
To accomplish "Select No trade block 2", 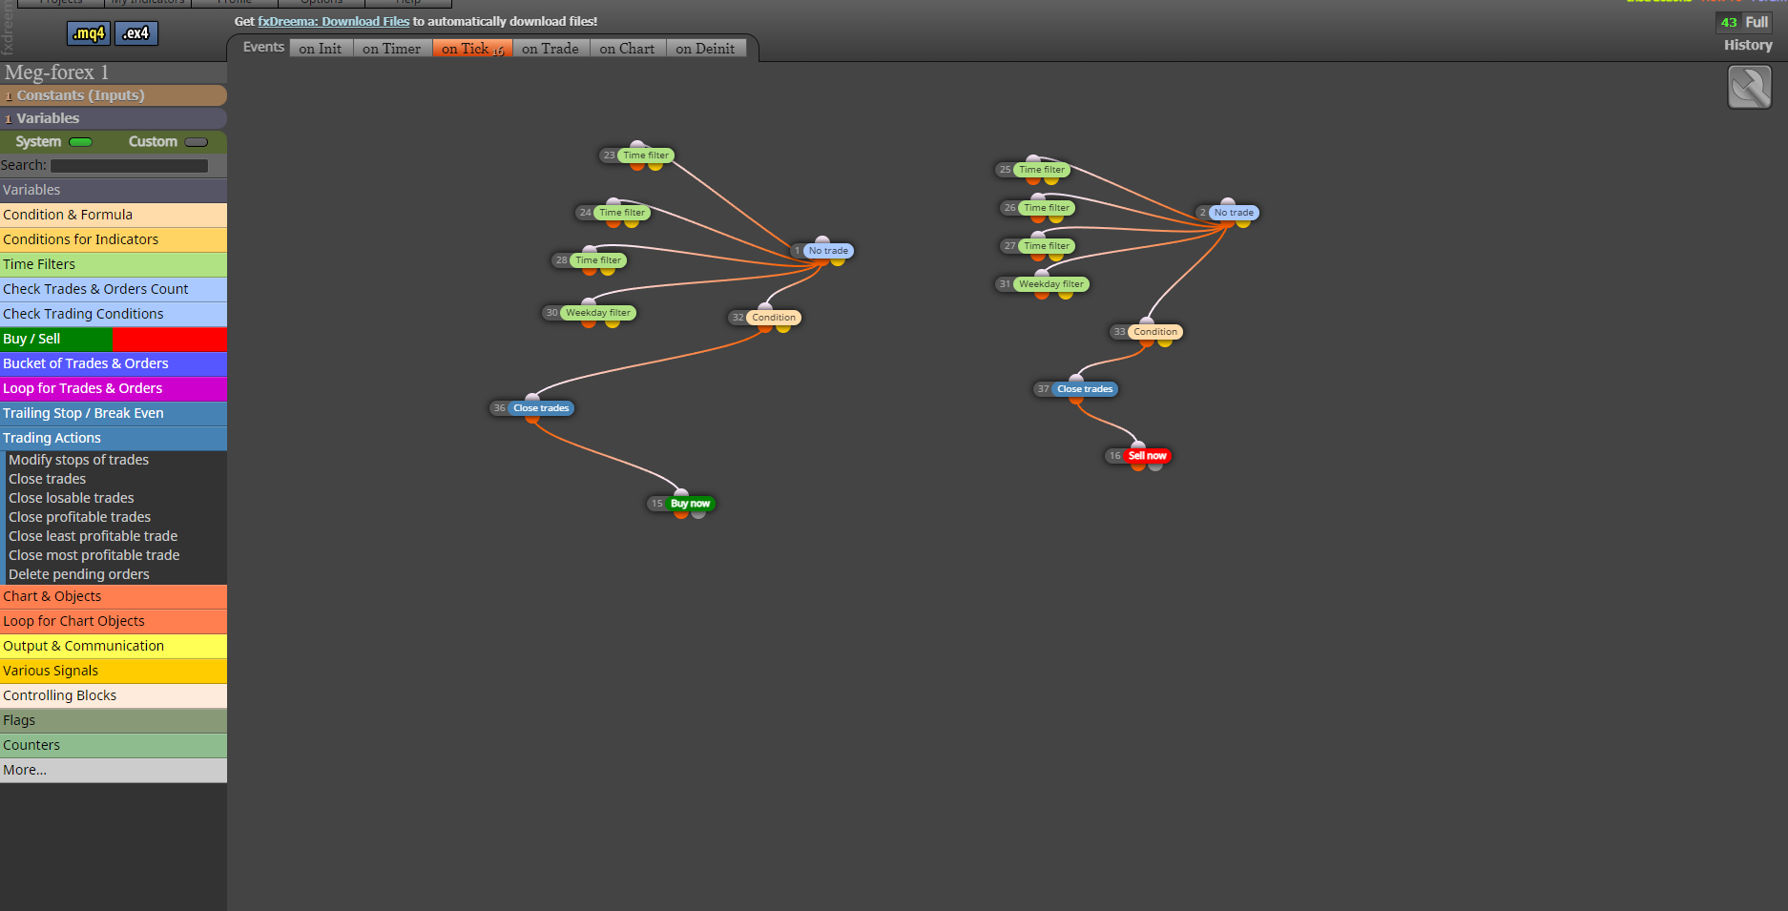I will (x=1234, y=213).
